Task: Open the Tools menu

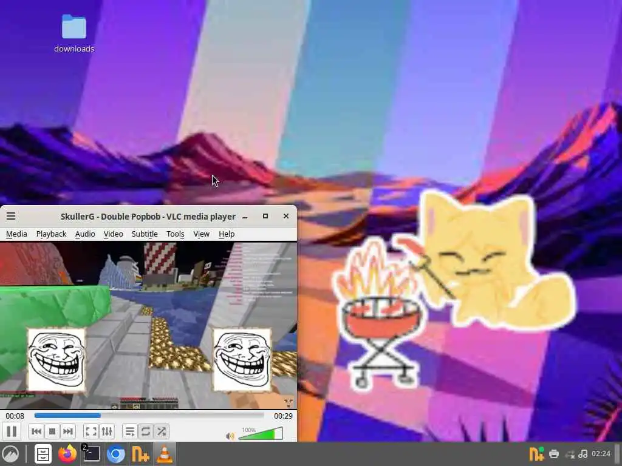Action: 176,234
